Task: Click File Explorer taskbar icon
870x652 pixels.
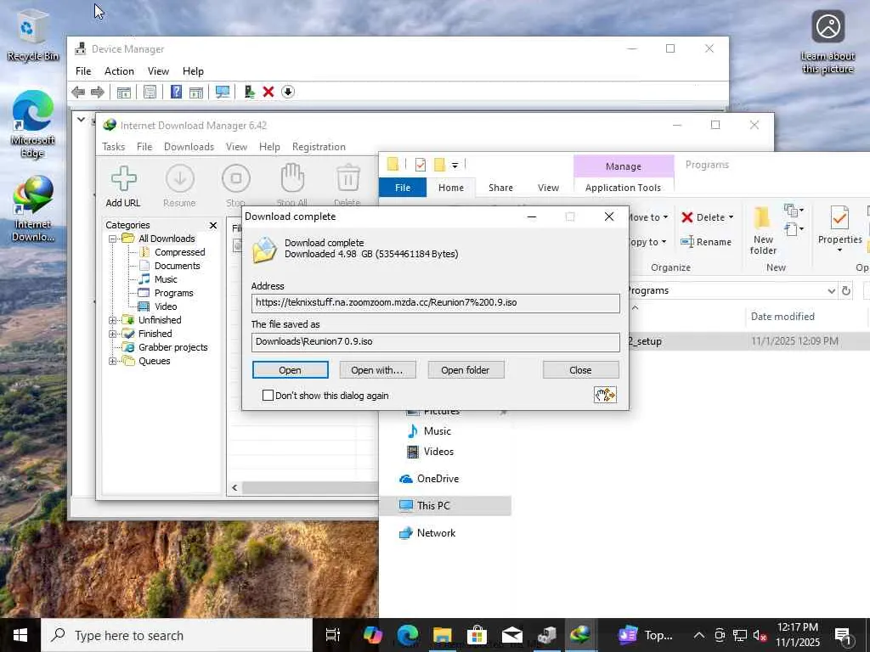Action: click(x=442, y=635)
